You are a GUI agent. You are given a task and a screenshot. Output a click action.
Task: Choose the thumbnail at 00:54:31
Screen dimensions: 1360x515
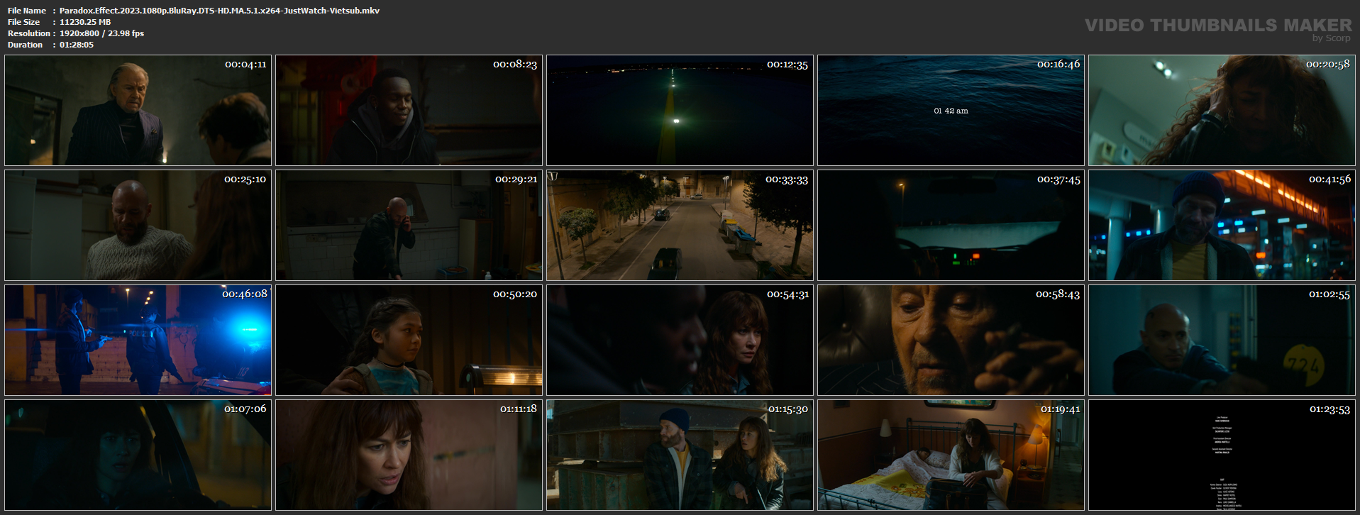680,340
